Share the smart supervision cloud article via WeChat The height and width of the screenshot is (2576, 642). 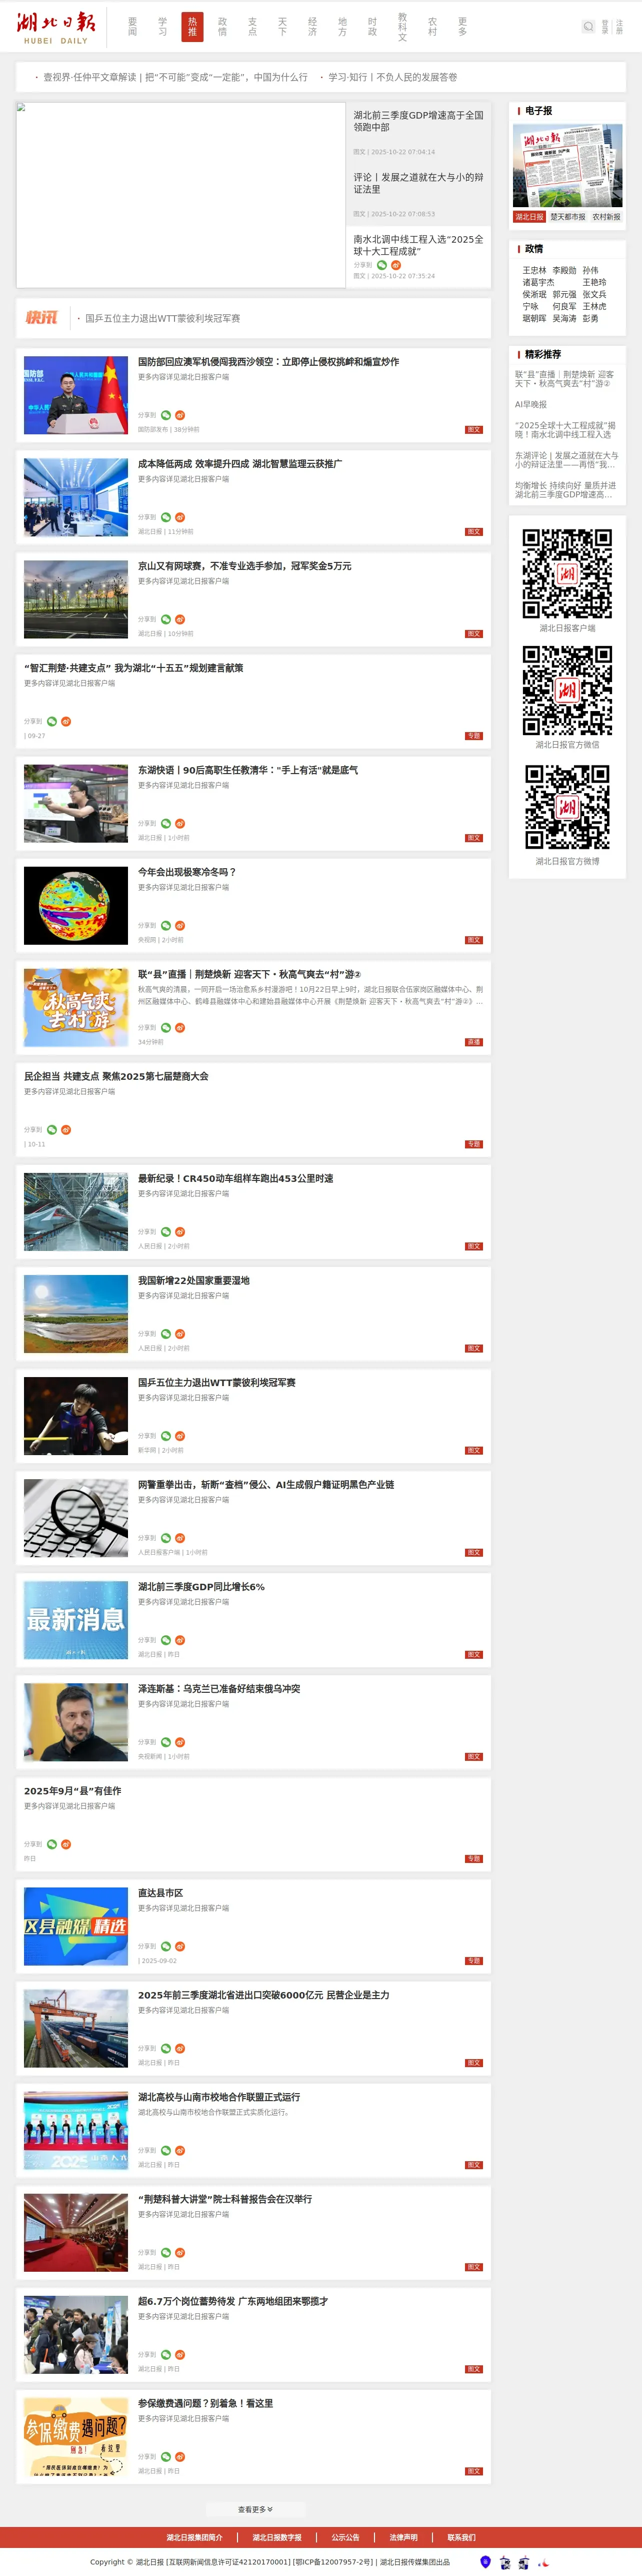point(166,517)
